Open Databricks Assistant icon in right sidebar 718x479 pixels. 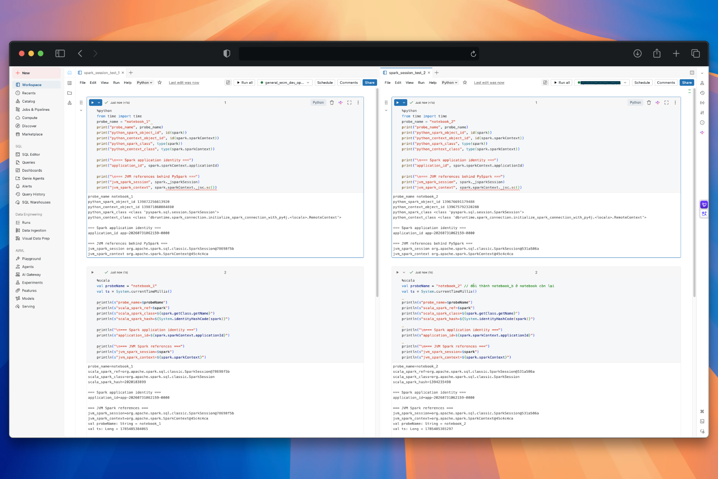[702, 132]
